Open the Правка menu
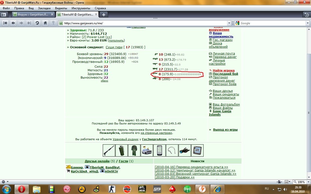 19,8
